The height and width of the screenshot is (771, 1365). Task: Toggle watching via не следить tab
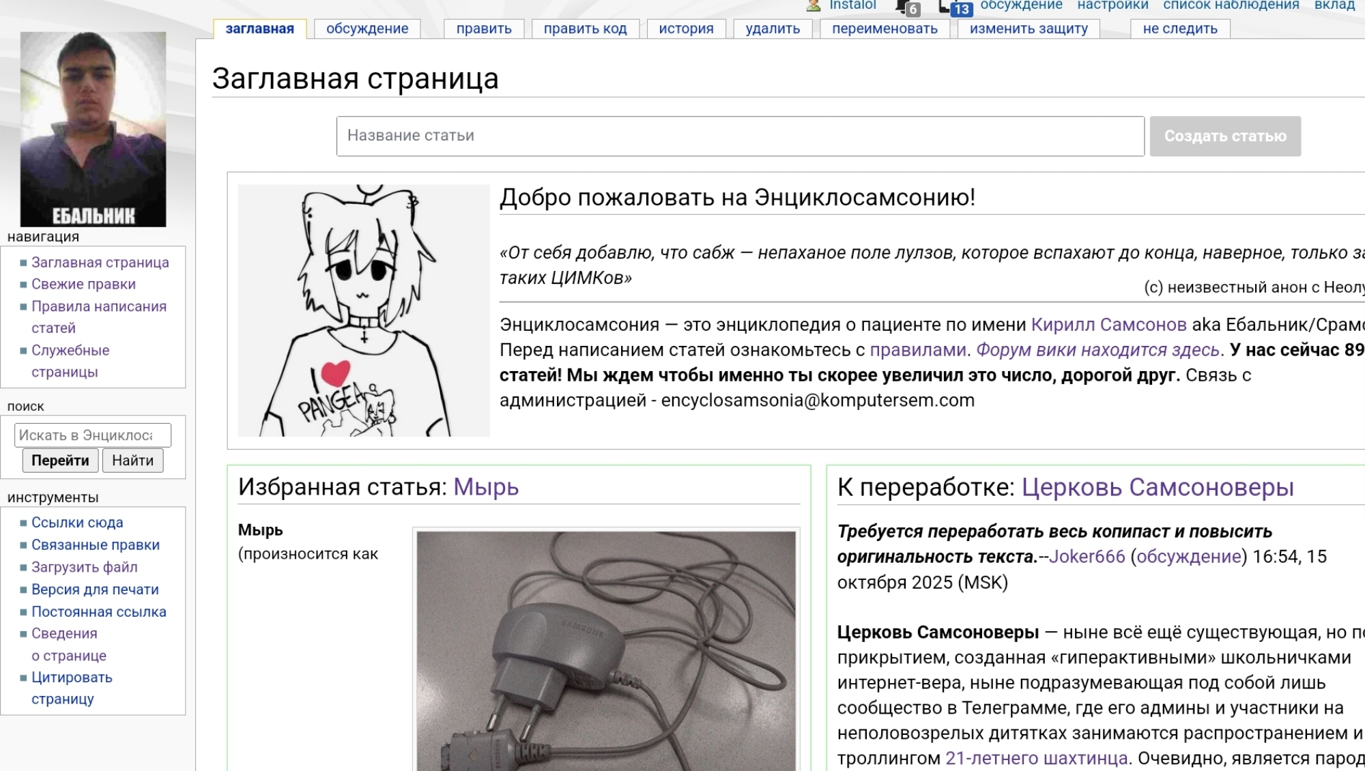pos(1180,29)
